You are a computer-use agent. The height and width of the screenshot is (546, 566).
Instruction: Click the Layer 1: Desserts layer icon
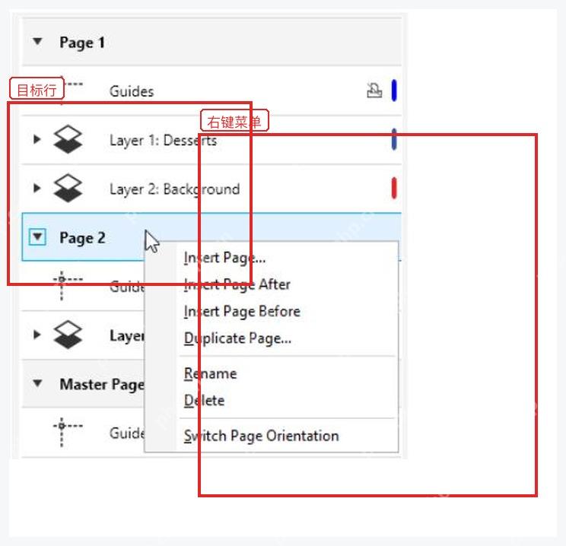pyautogui.click(x=68, y=139)
